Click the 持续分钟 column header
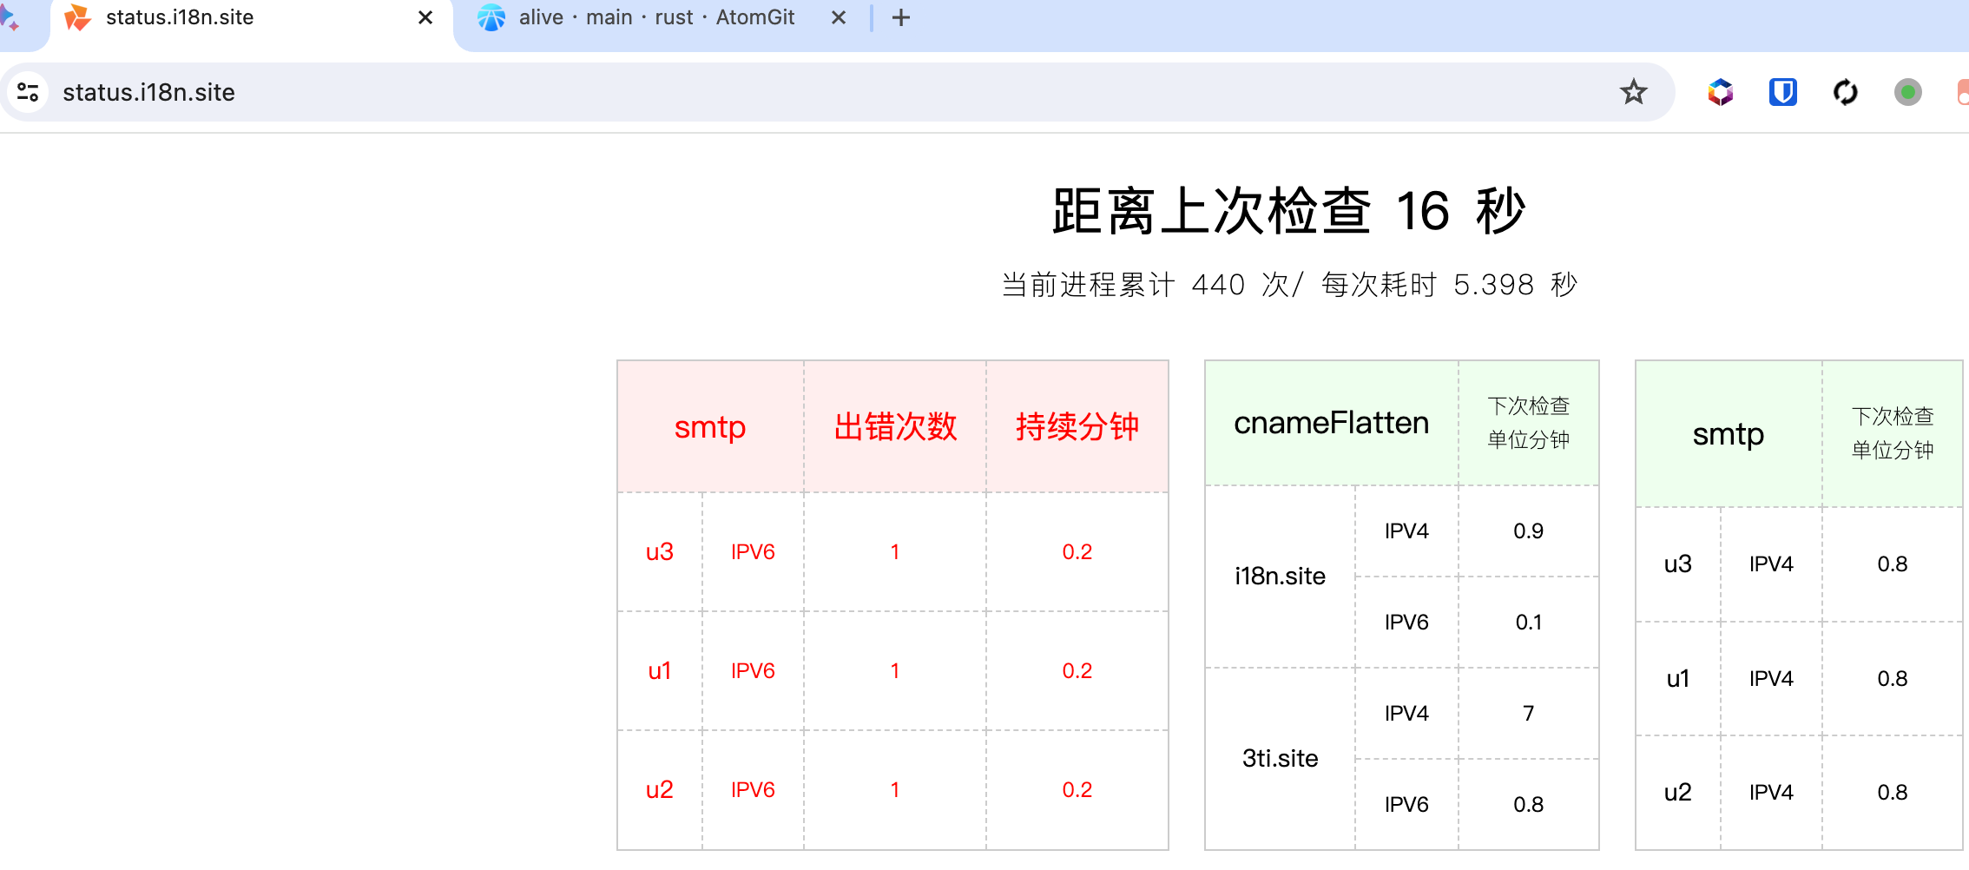The width and height of the screenshot is (1969, 870). [x=1077, y=427]
